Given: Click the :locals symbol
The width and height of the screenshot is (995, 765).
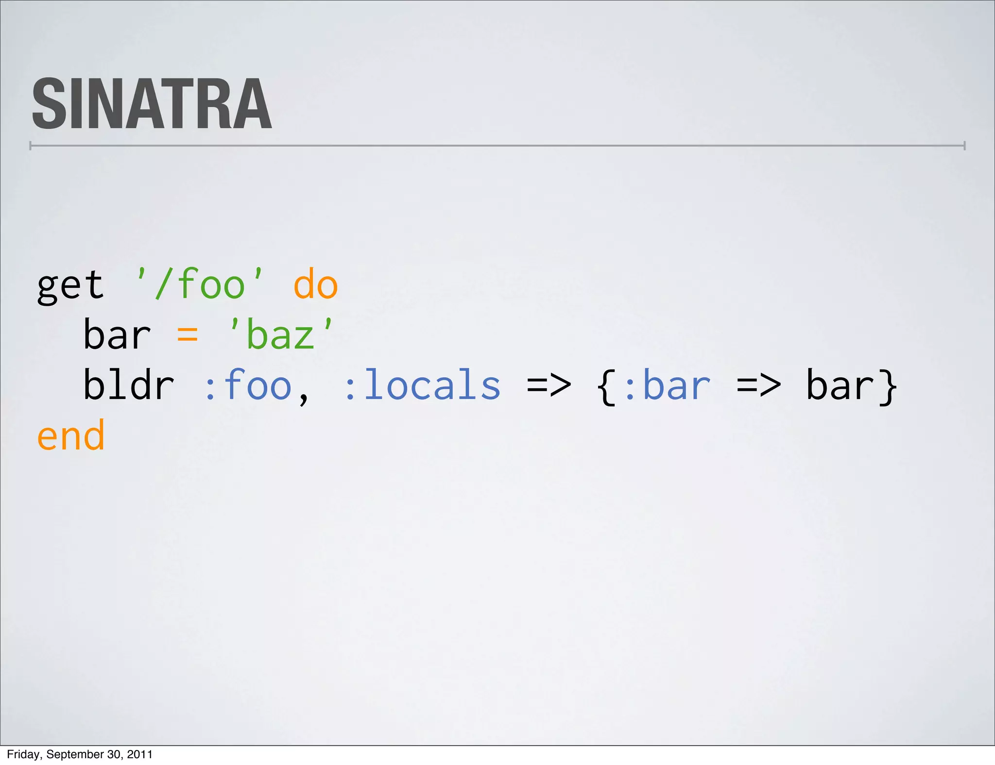Looking at the screenshot, I should click(x=423, y=384).
